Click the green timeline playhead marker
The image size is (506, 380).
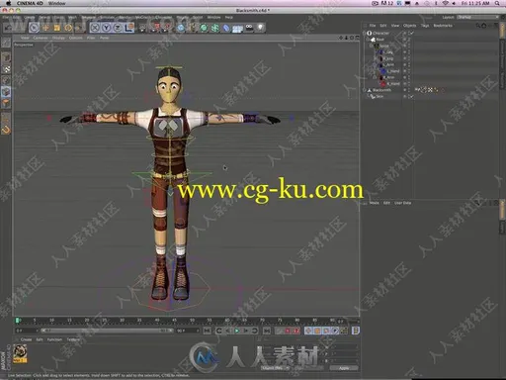tap(18, 321)
